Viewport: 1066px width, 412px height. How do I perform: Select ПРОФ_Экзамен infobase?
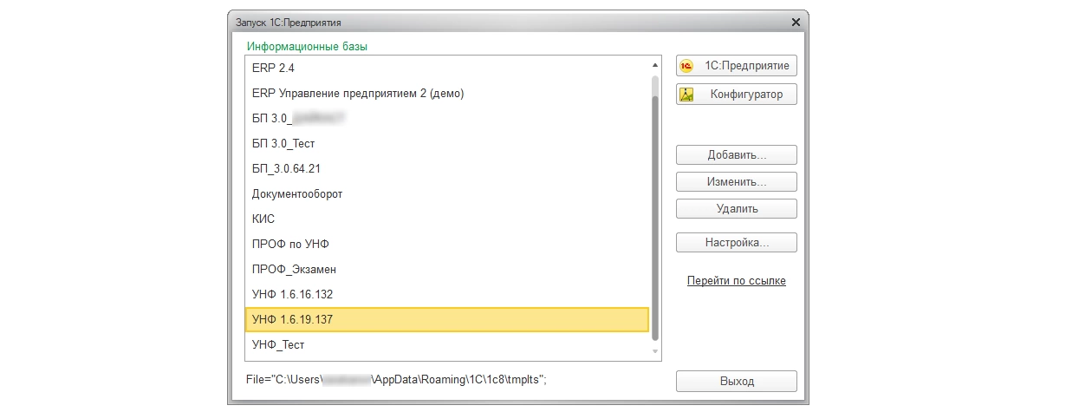[447, 269]
